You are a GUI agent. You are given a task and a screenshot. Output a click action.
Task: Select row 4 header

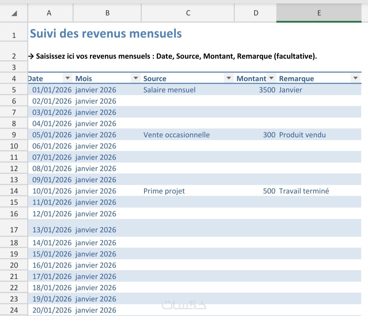[14, 79]
